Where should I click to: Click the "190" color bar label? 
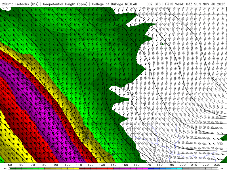[171, 165]
